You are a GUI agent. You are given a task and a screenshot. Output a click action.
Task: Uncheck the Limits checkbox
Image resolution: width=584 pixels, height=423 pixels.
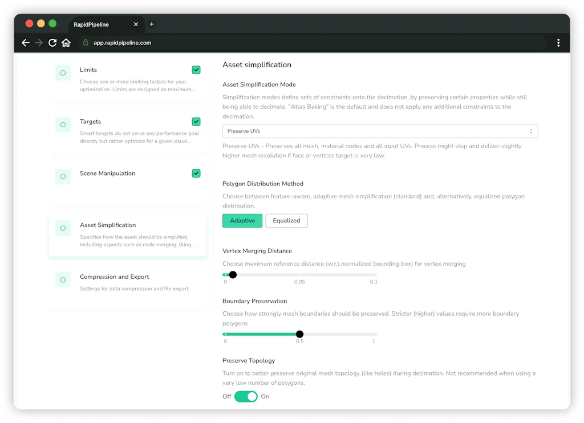pyautogui.click(x=196, y=70)
